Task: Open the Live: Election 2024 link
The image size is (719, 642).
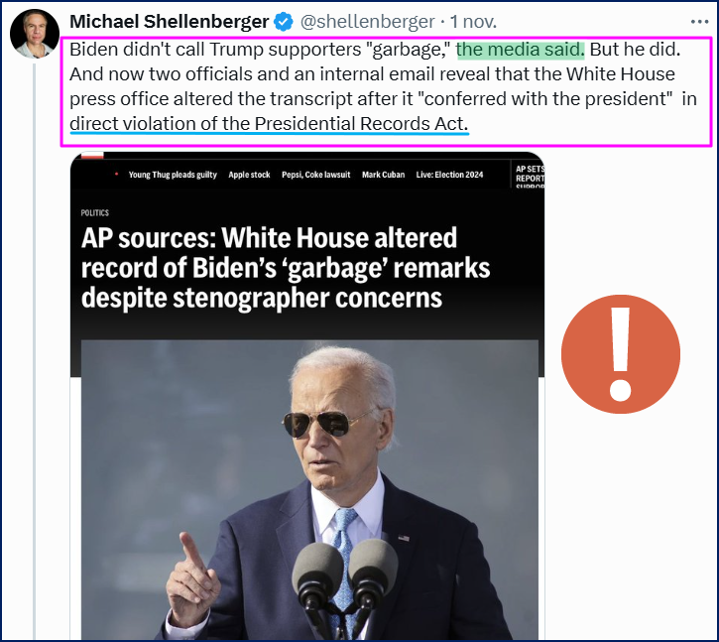Action: coord(449,175)
